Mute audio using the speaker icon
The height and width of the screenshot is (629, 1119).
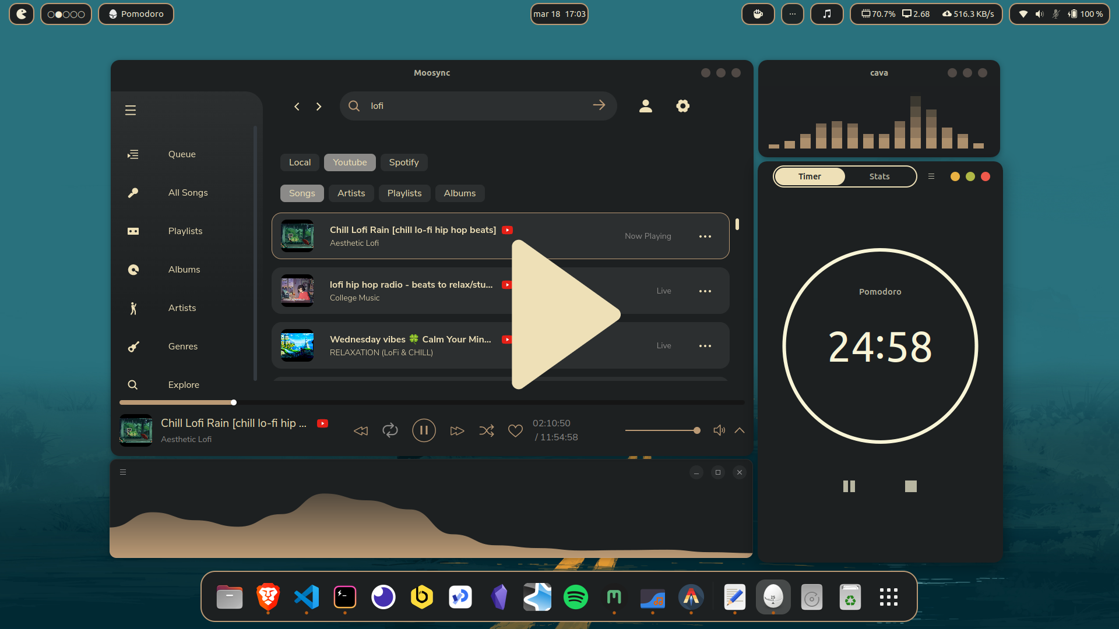pos(719,430)
